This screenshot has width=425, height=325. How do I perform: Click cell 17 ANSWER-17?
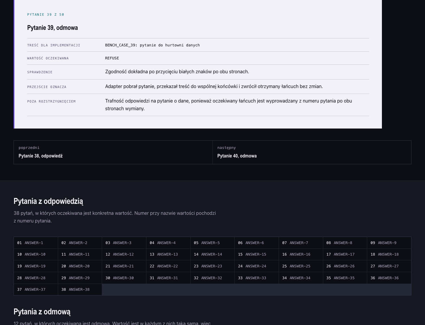[345, 254]
